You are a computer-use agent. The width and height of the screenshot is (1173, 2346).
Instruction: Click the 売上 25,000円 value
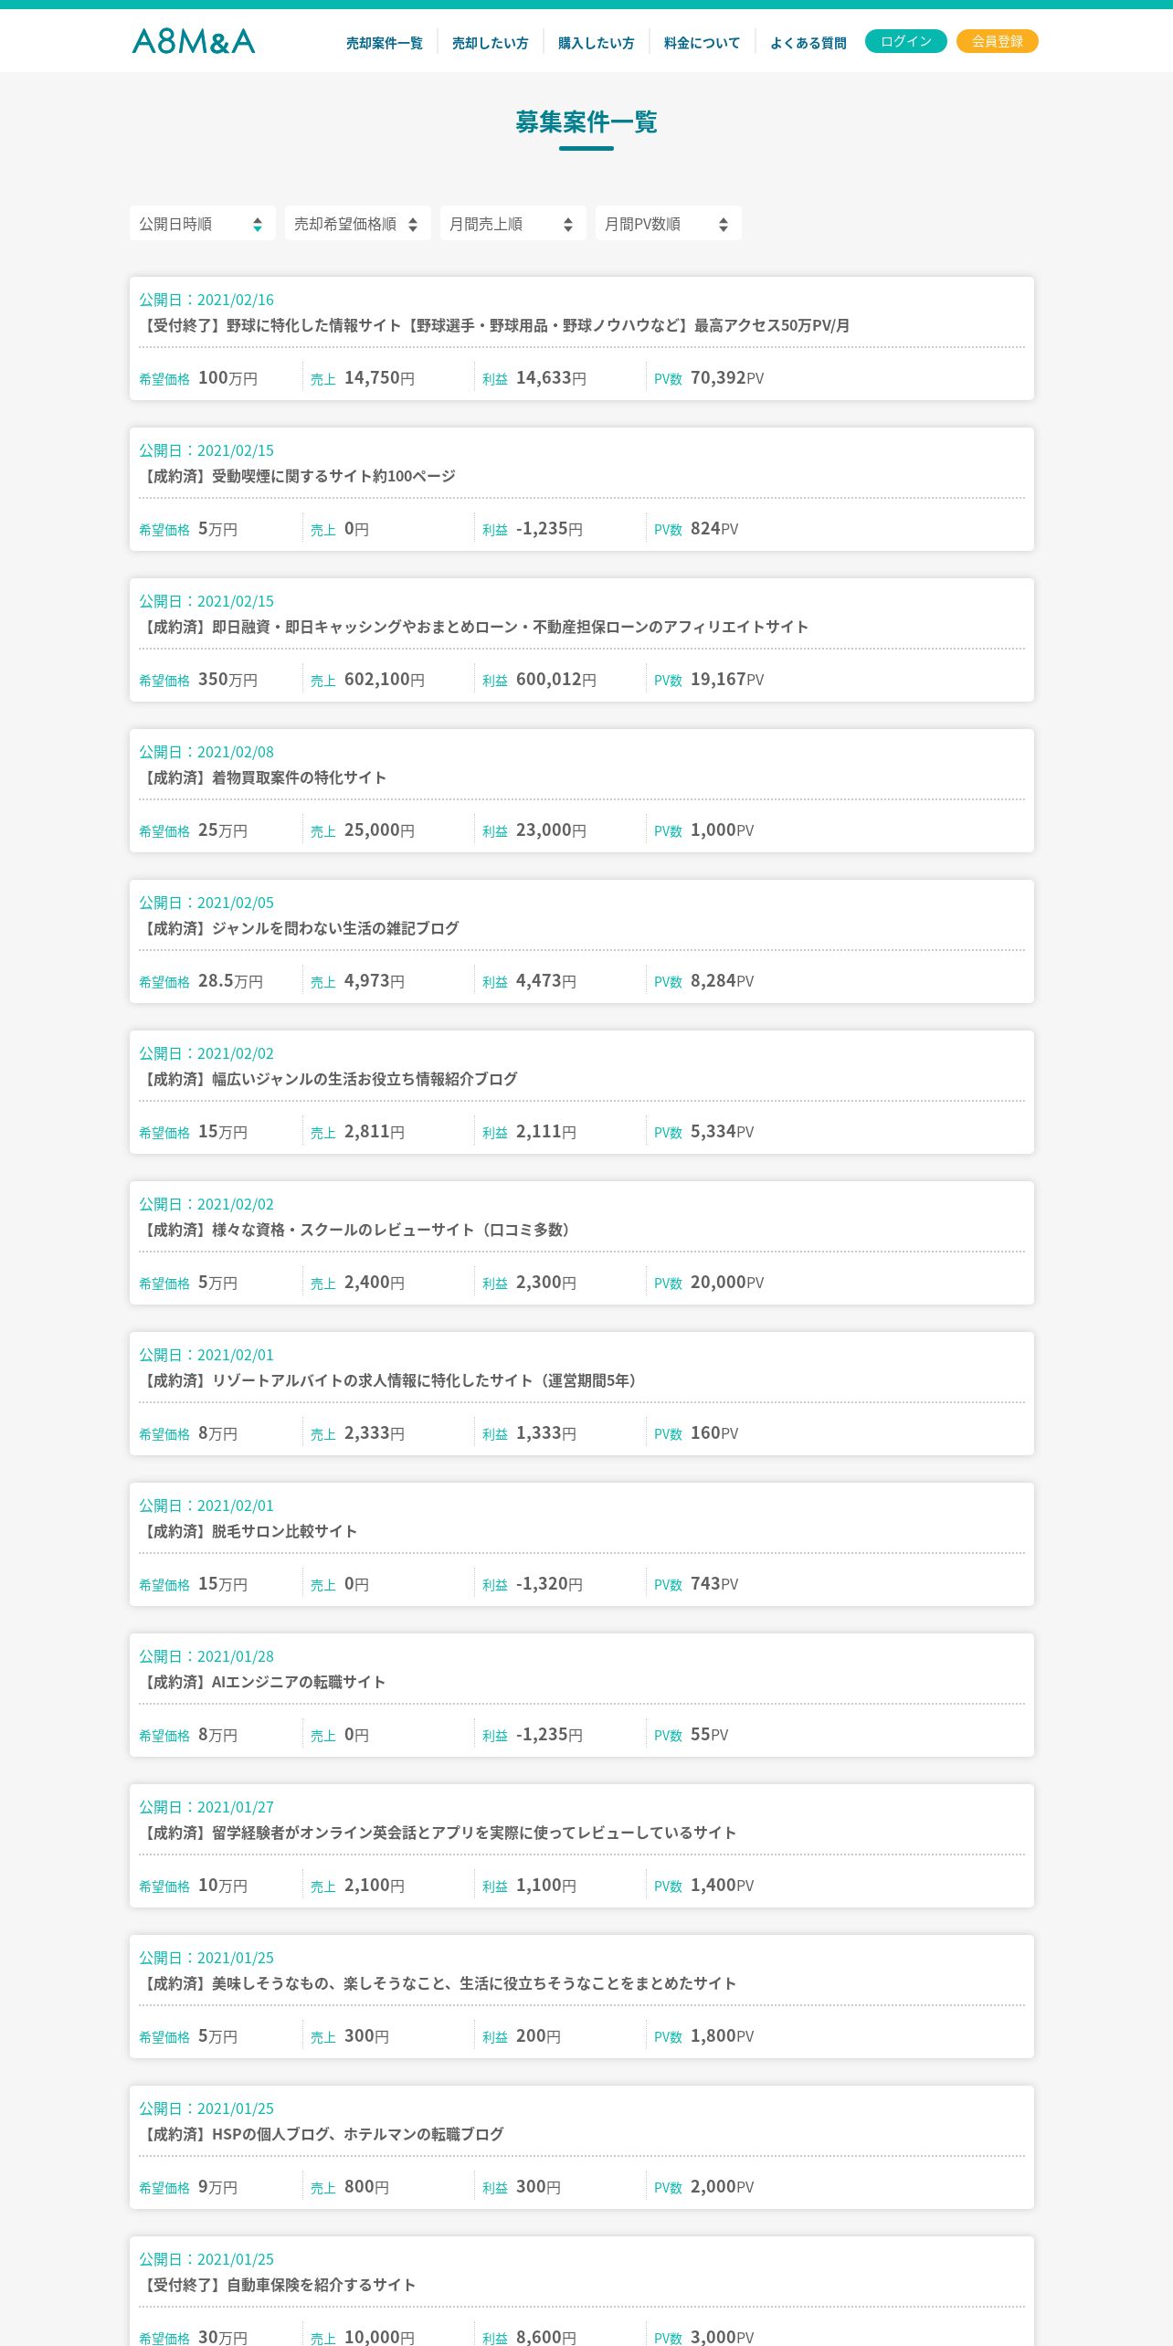point(363,830)
